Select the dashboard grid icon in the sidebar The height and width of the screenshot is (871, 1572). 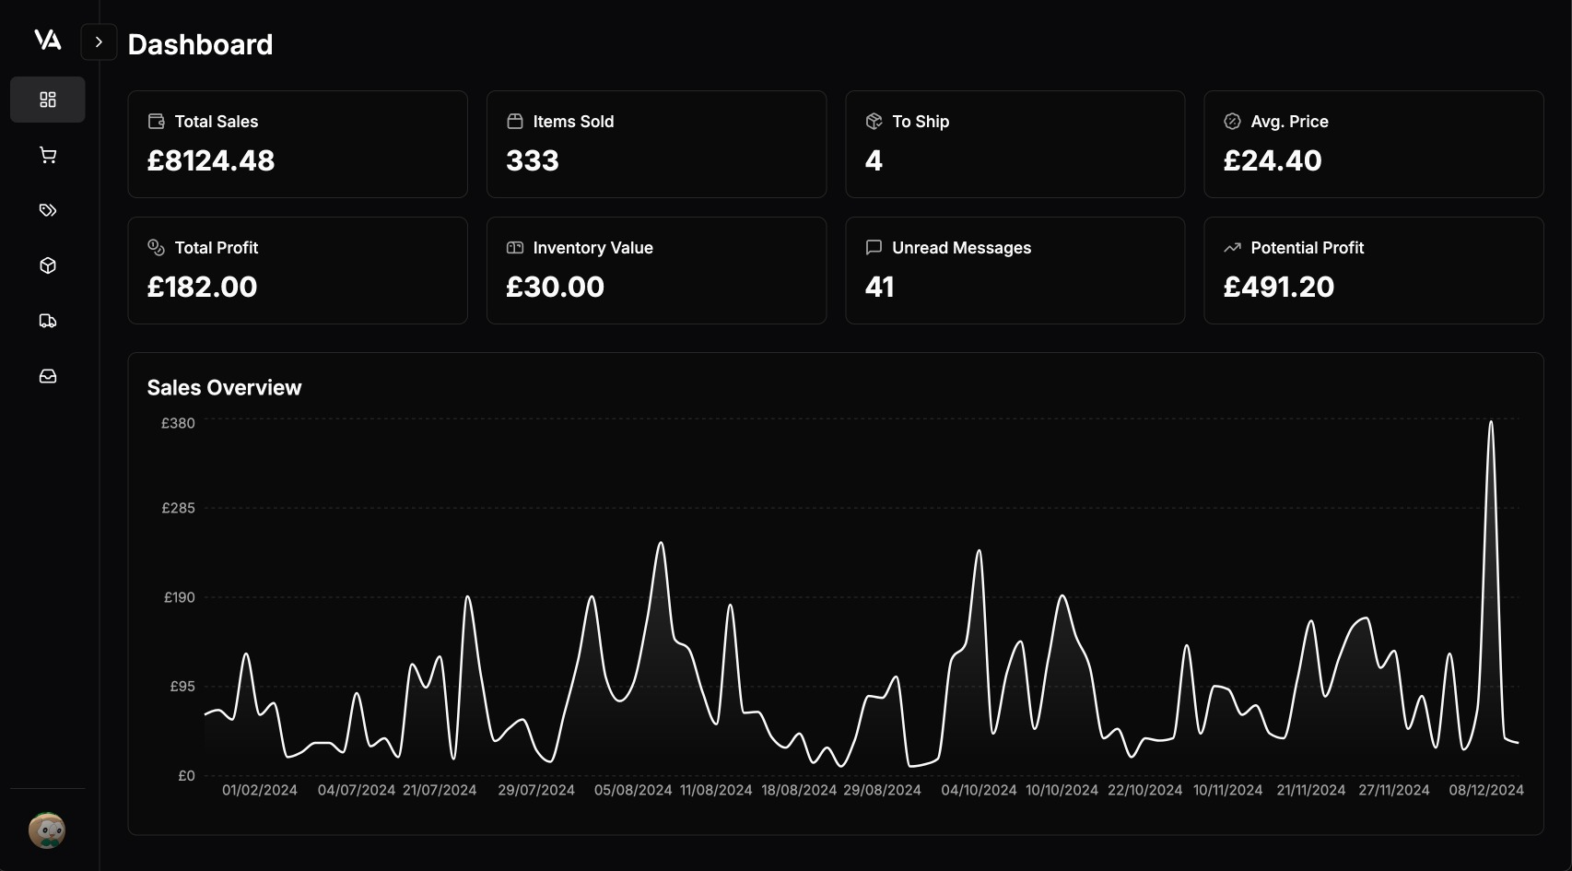(x=47, y=99)
